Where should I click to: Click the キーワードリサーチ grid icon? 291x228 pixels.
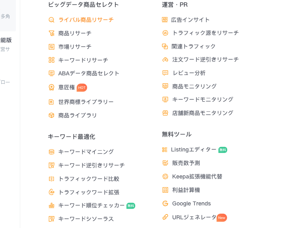click(x=52, y=60)
